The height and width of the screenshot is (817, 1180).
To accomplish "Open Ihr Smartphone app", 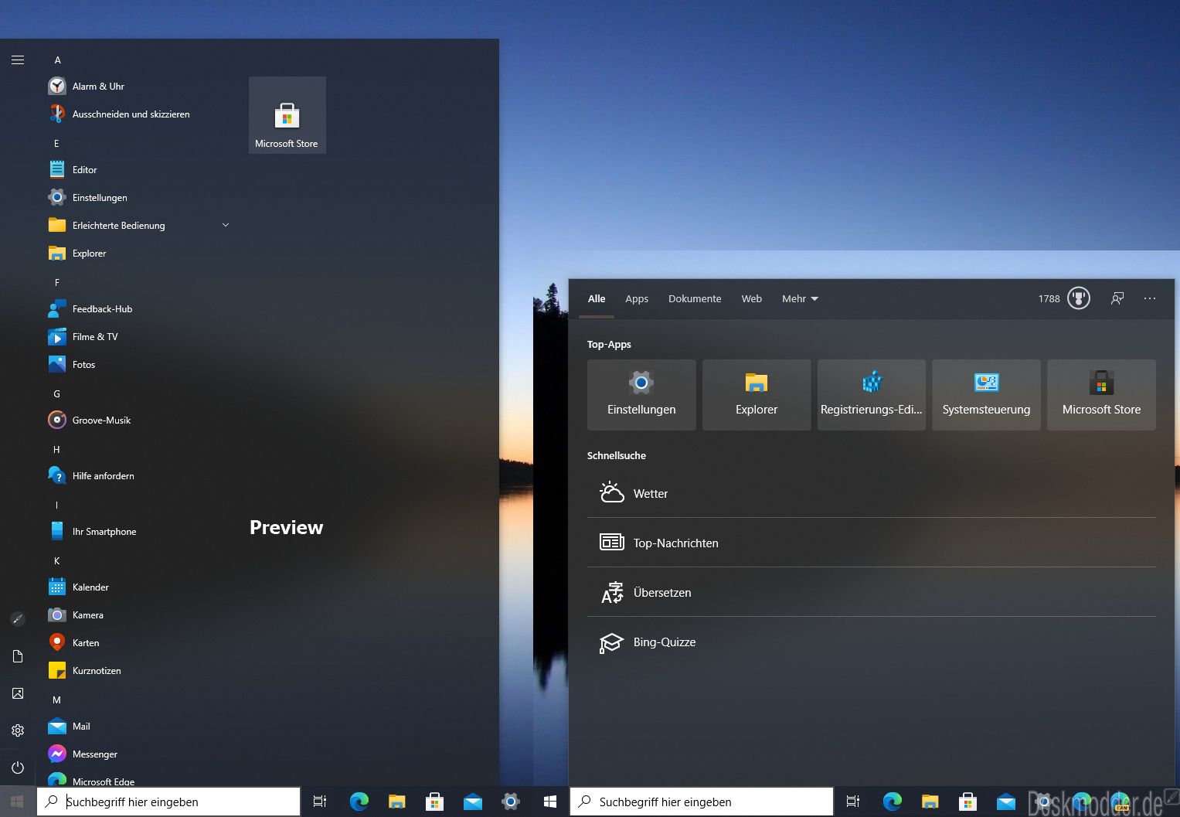I will click(x=139, y=532).
